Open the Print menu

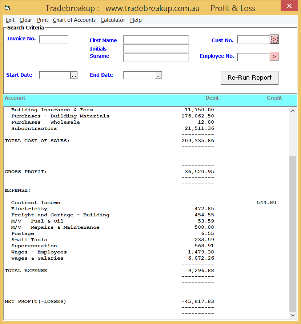point(43,20)
